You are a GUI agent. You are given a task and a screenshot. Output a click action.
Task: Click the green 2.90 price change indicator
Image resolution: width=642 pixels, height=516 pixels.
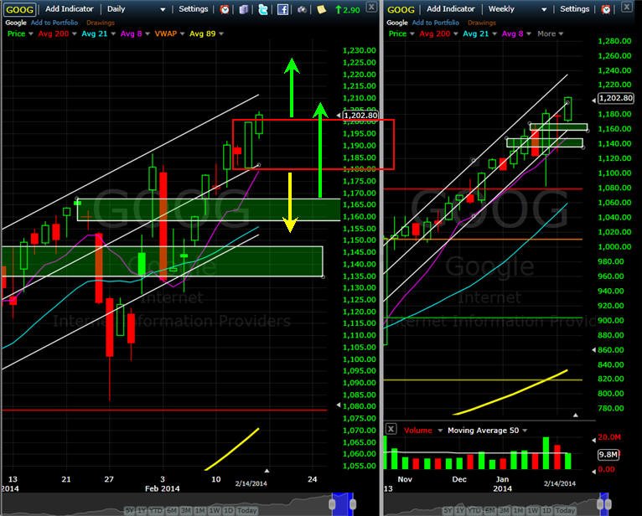pyautogui.click(x=348, y=9)
